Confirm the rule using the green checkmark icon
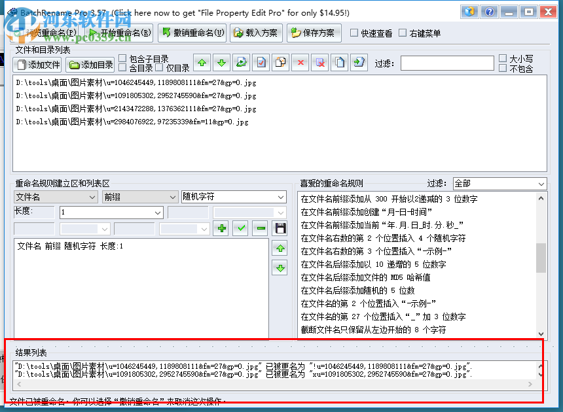 click(x=241, y=228)
